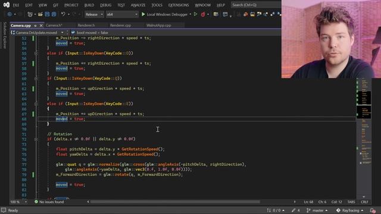Open the BUILD menu

click(x=89, y=5)
